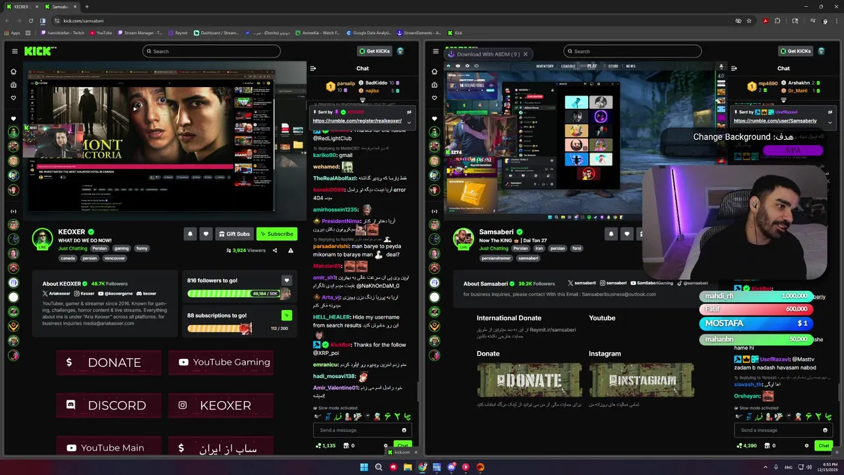Toggle follow heart for Samsaberi channel
This screenshot has height=475, width=844.
click(627, 234)
